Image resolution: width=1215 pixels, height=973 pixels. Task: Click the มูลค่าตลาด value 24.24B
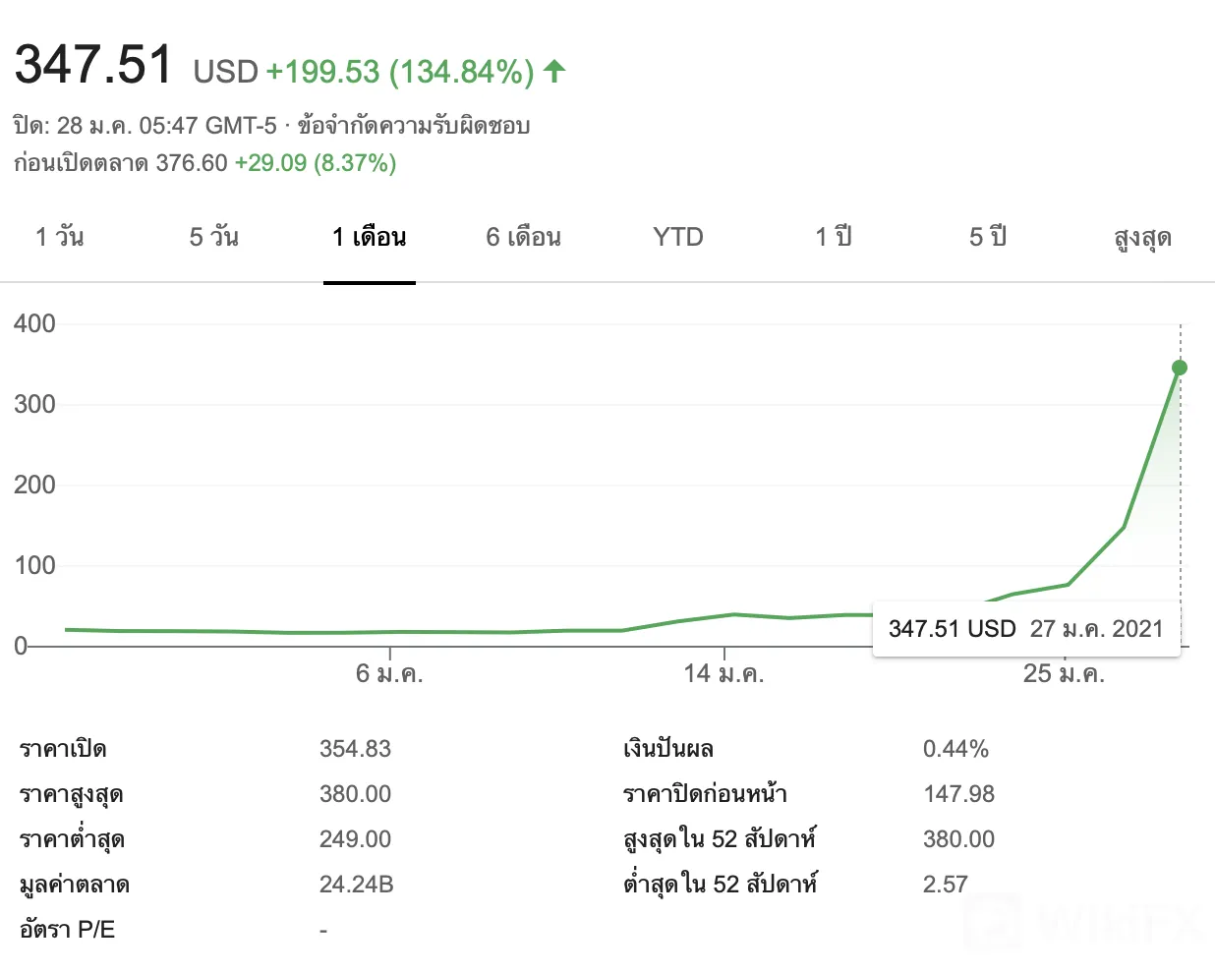pyautogui.click(x=356, y=885)
